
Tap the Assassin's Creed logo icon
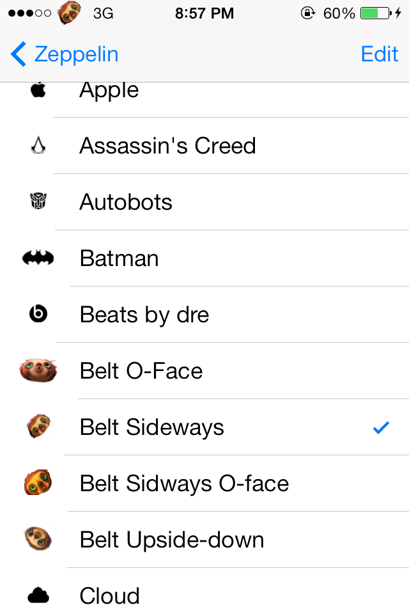[x=38, y=146]
